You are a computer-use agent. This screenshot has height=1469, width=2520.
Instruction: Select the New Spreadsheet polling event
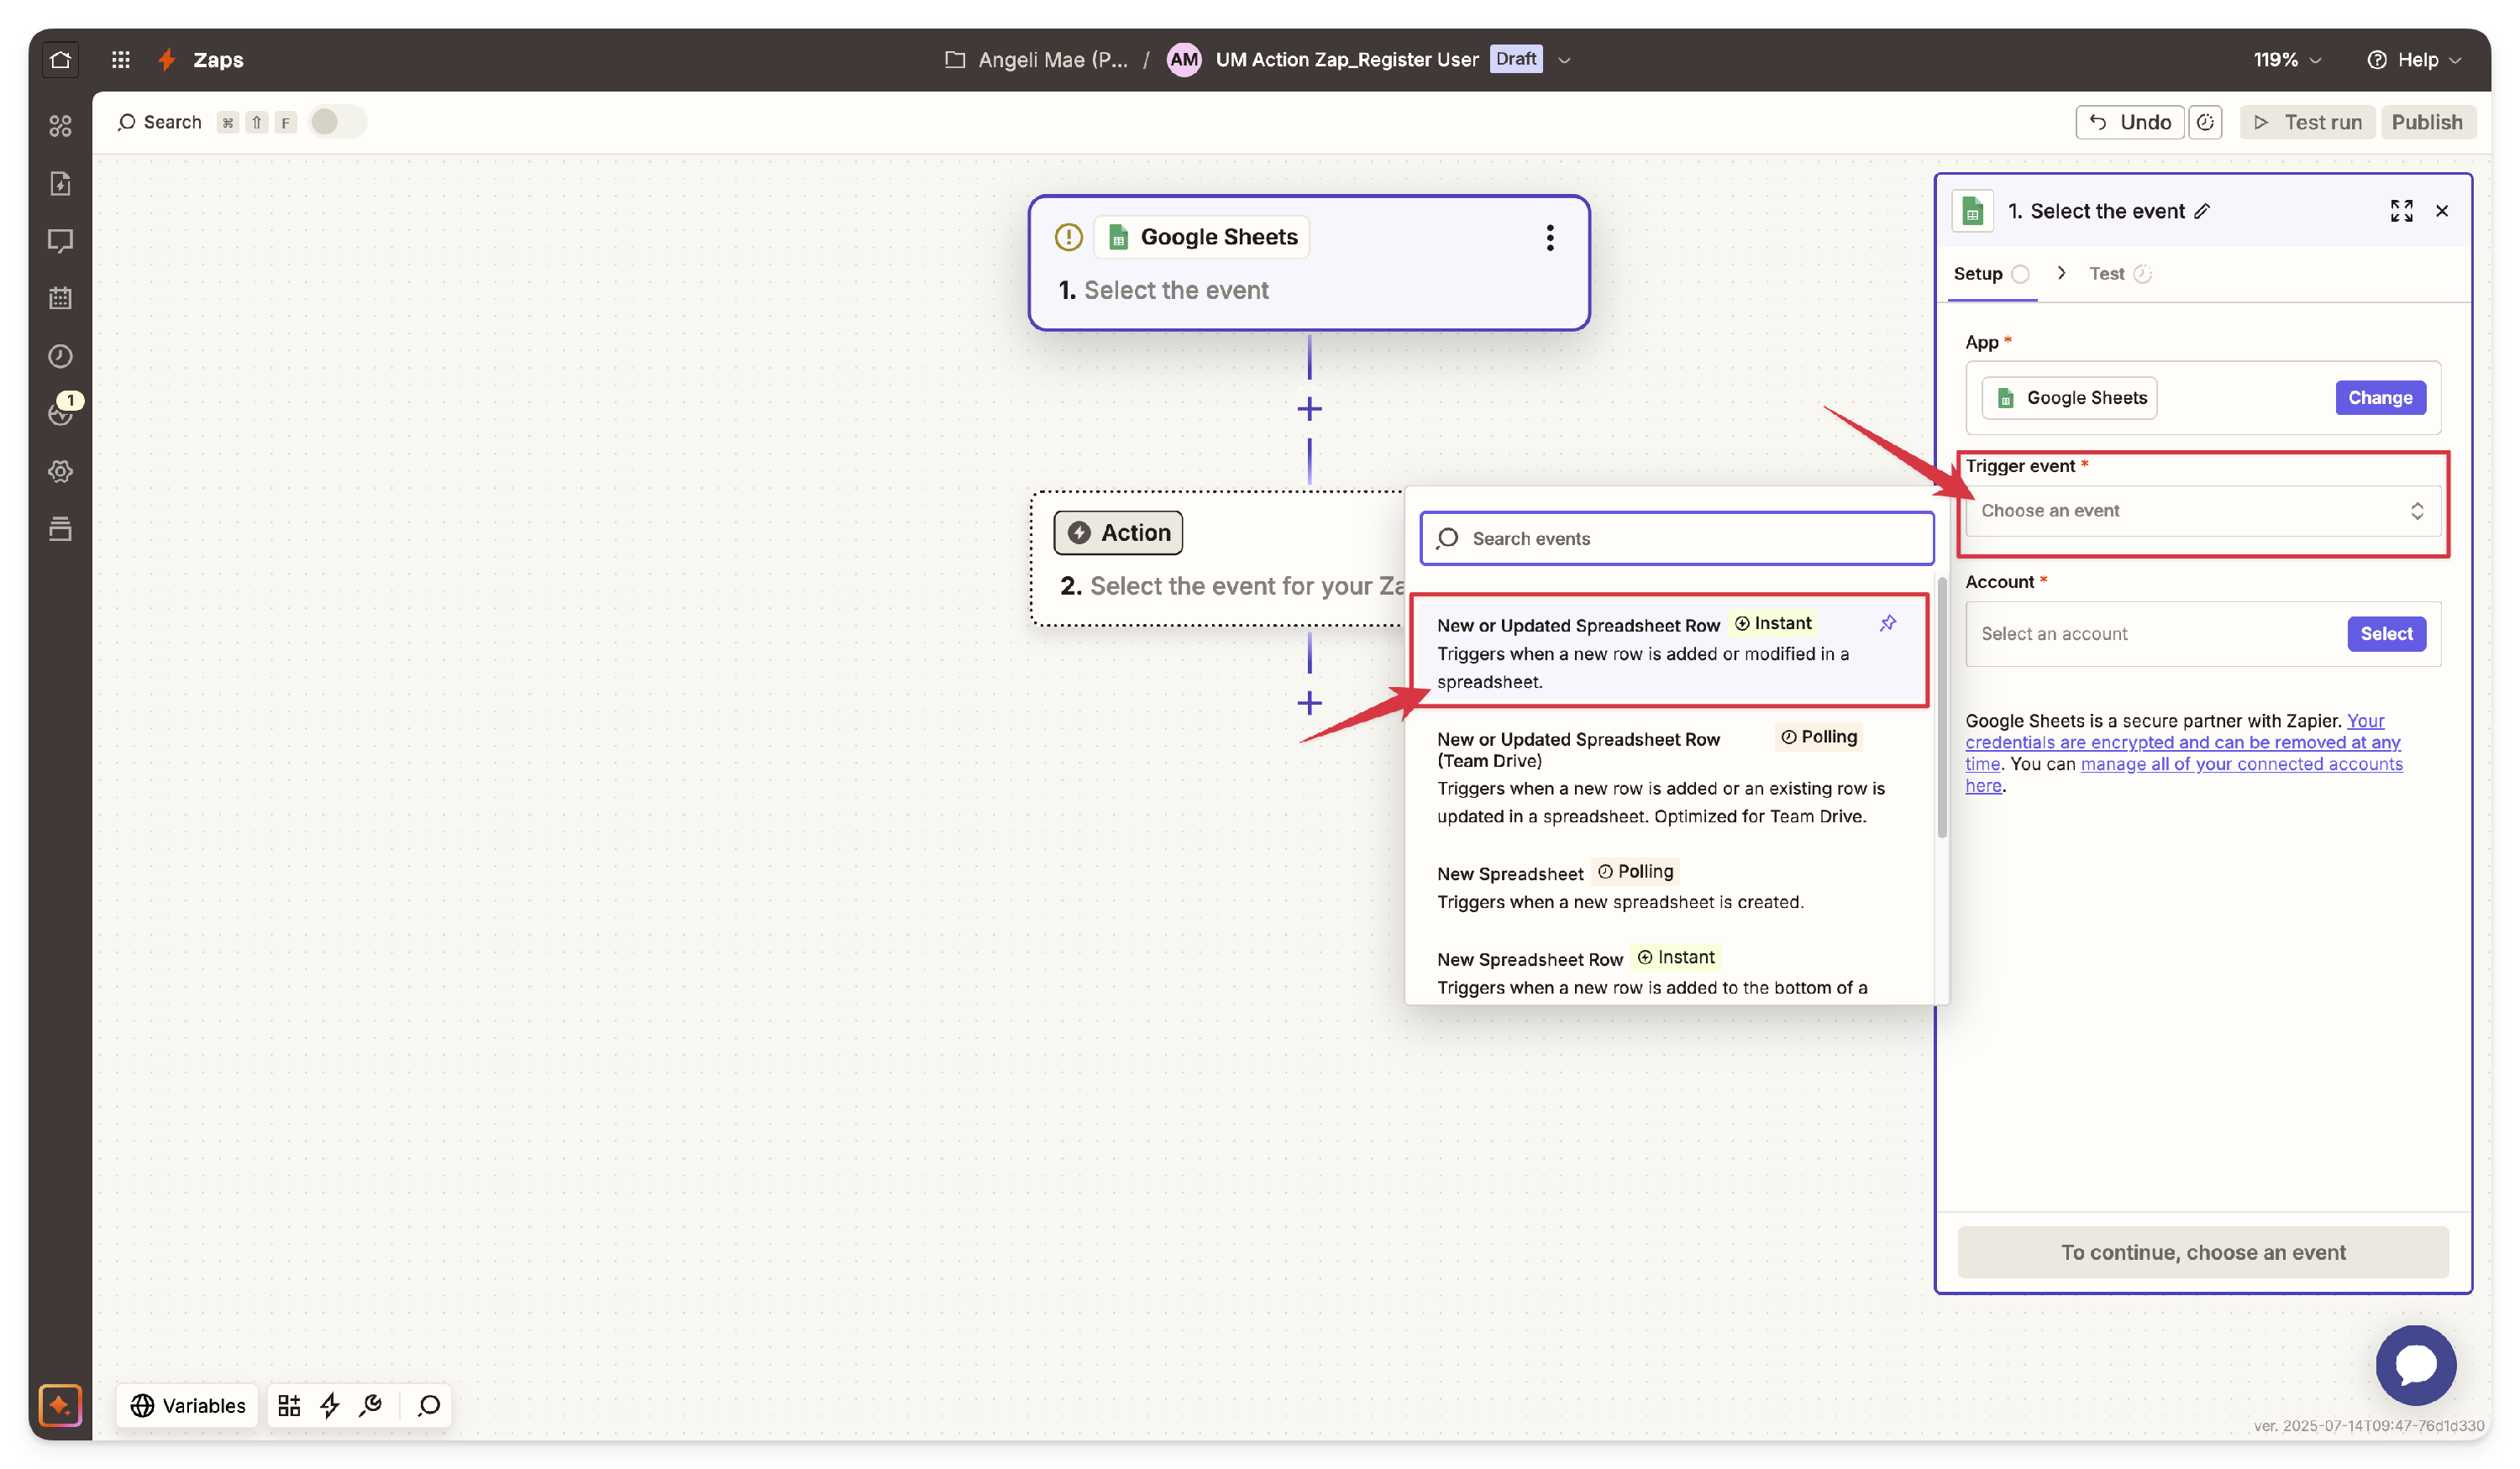coord(1669,886)
